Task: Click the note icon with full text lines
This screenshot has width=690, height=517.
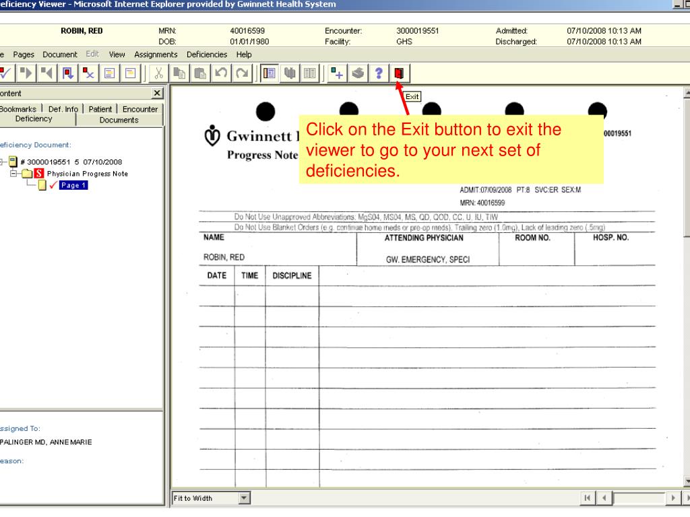Action: pos(110,73)
